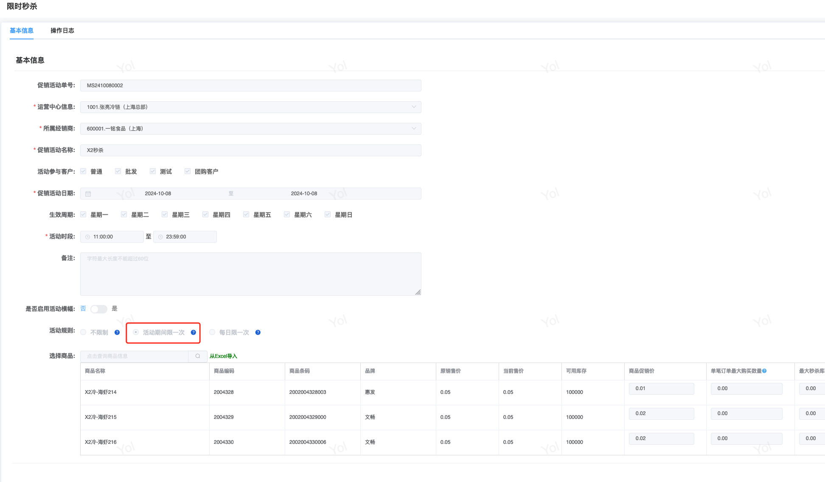Click help icon next to 活动期间限一次
The height and width of the screenshot is (482, 825).
click(x=194, y=332)
